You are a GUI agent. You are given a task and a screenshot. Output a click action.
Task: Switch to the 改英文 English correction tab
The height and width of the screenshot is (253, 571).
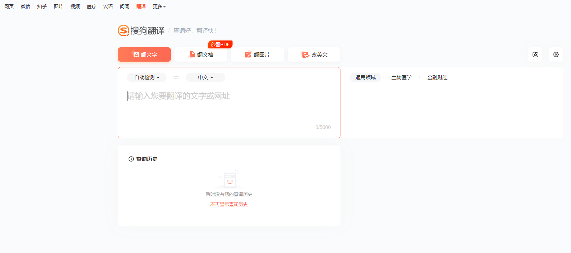[314, 54]
